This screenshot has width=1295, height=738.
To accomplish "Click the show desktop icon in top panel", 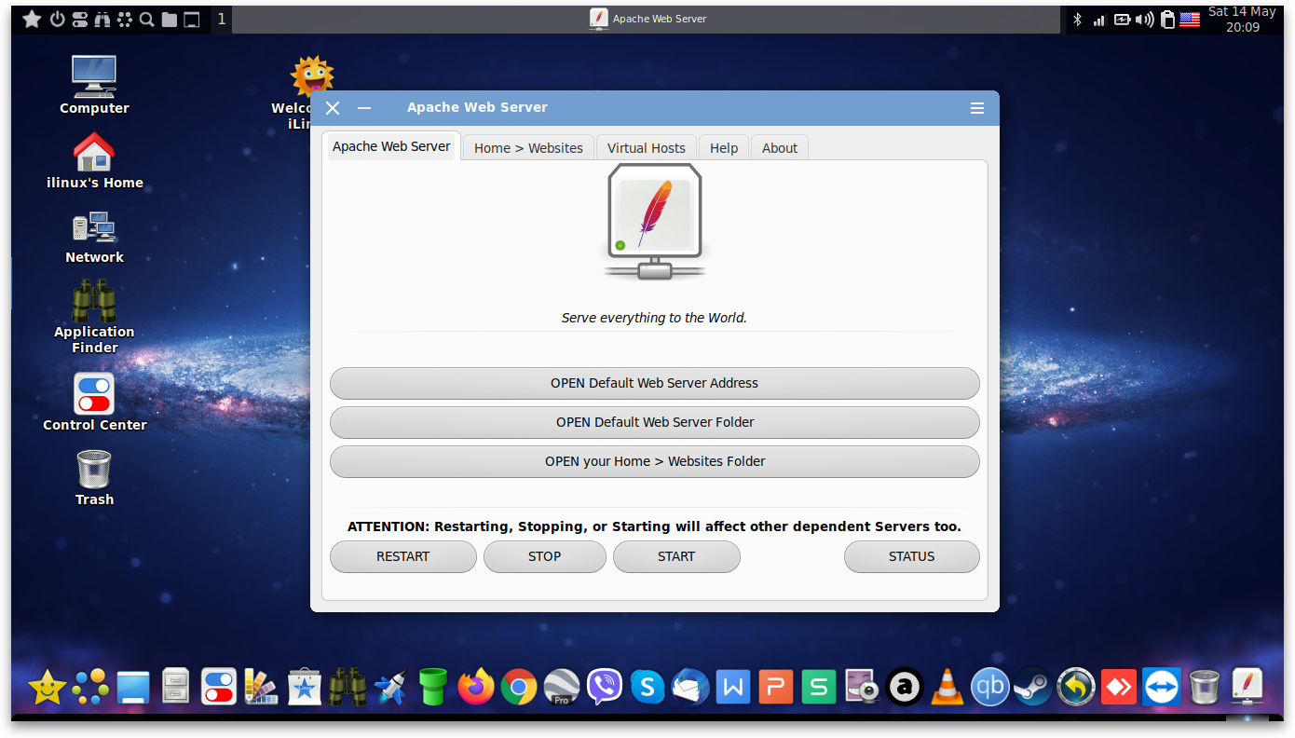I will (192, 19).
